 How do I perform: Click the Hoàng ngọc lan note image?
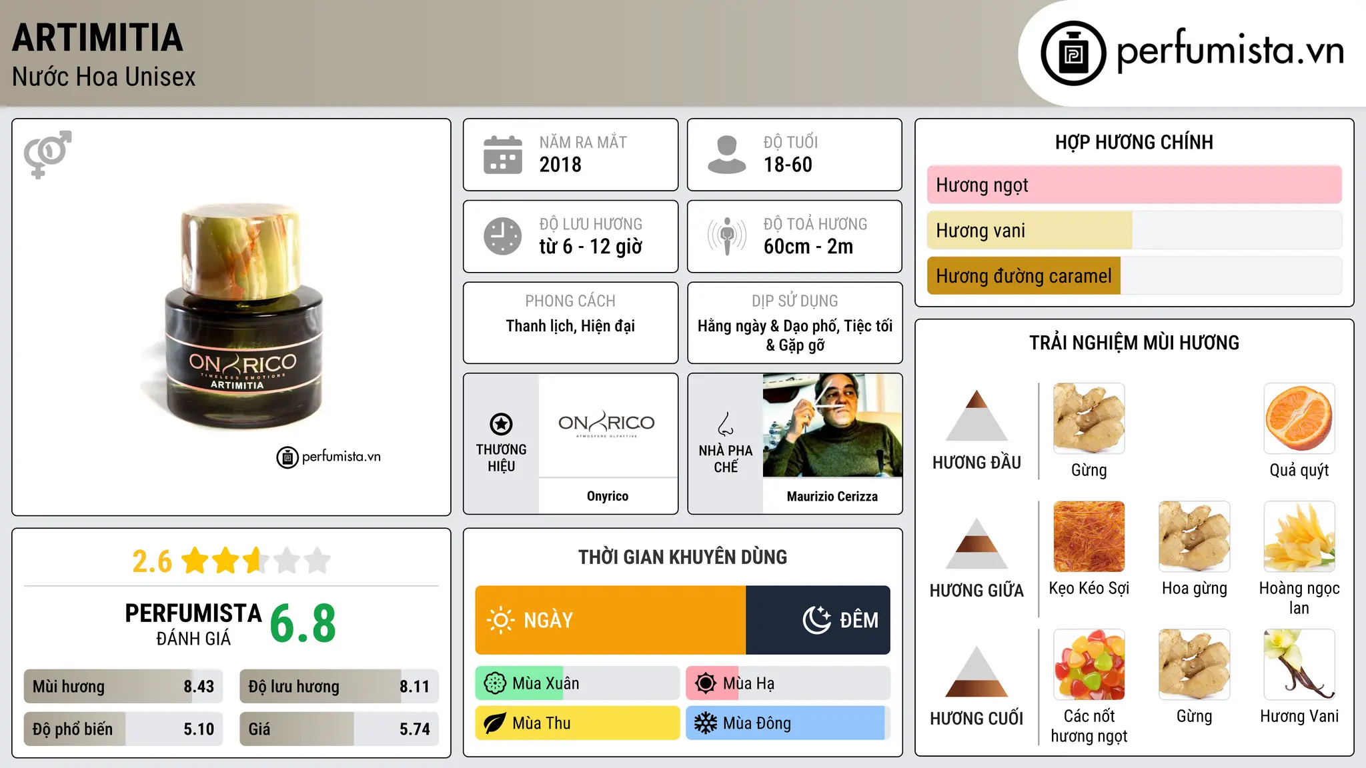[x=1299, y=537]
